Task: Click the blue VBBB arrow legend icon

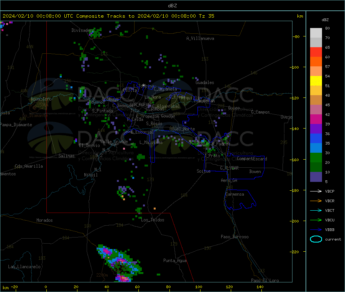Action: click(x=316, y=229)
